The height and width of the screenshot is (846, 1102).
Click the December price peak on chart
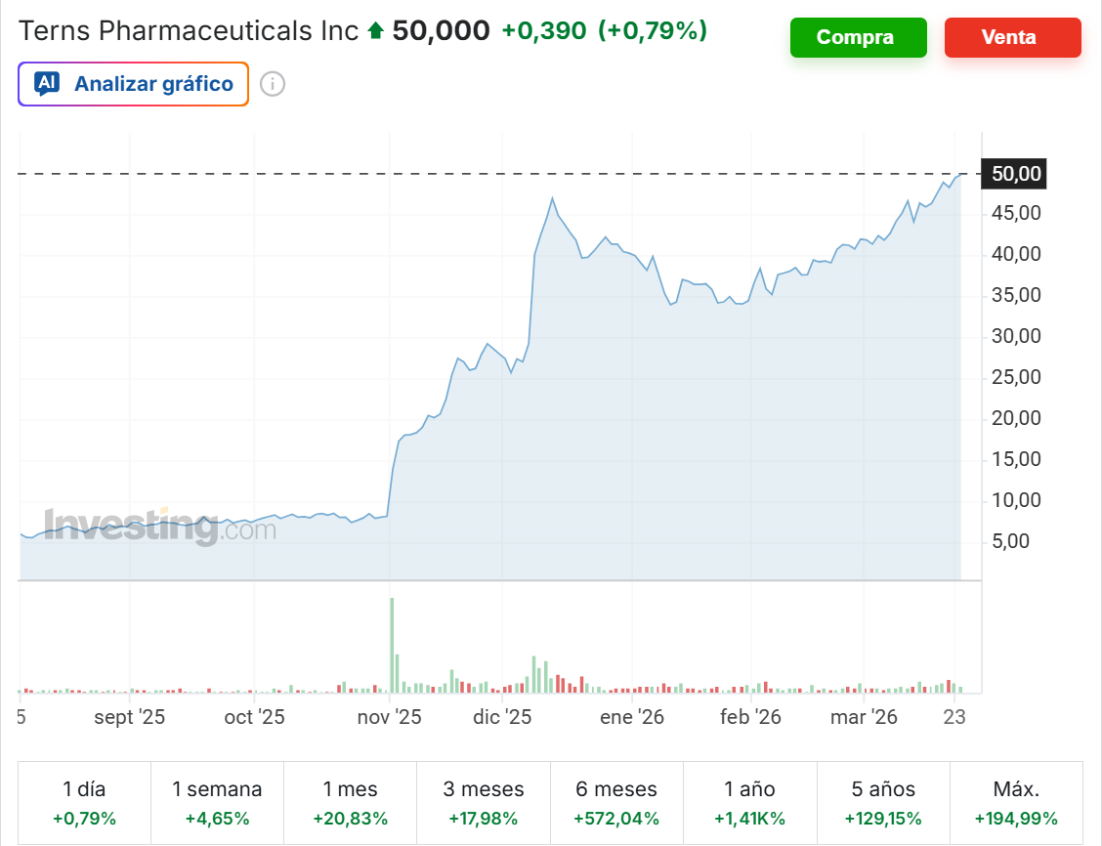[552, 198]
